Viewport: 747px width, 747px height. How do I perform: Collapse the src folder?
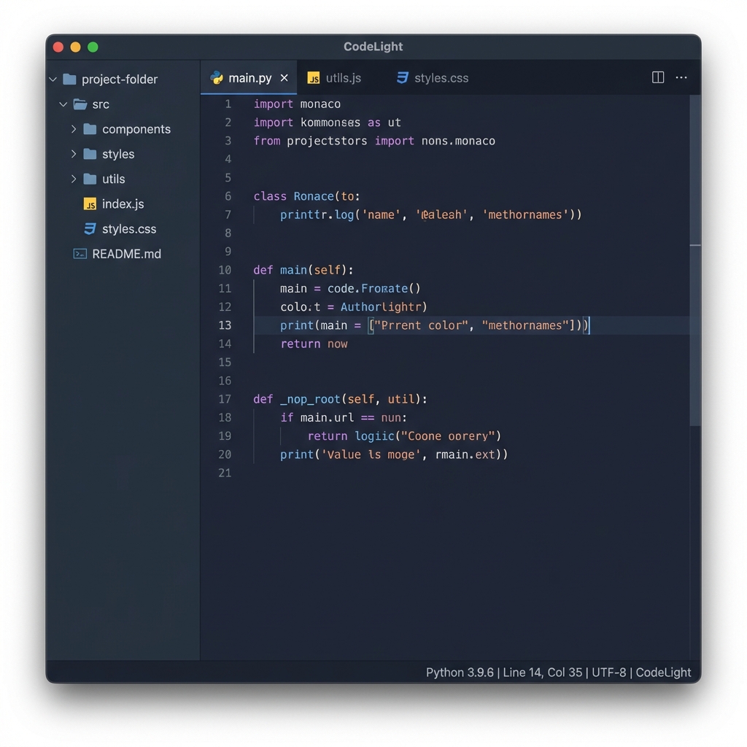tap(63, 104)
